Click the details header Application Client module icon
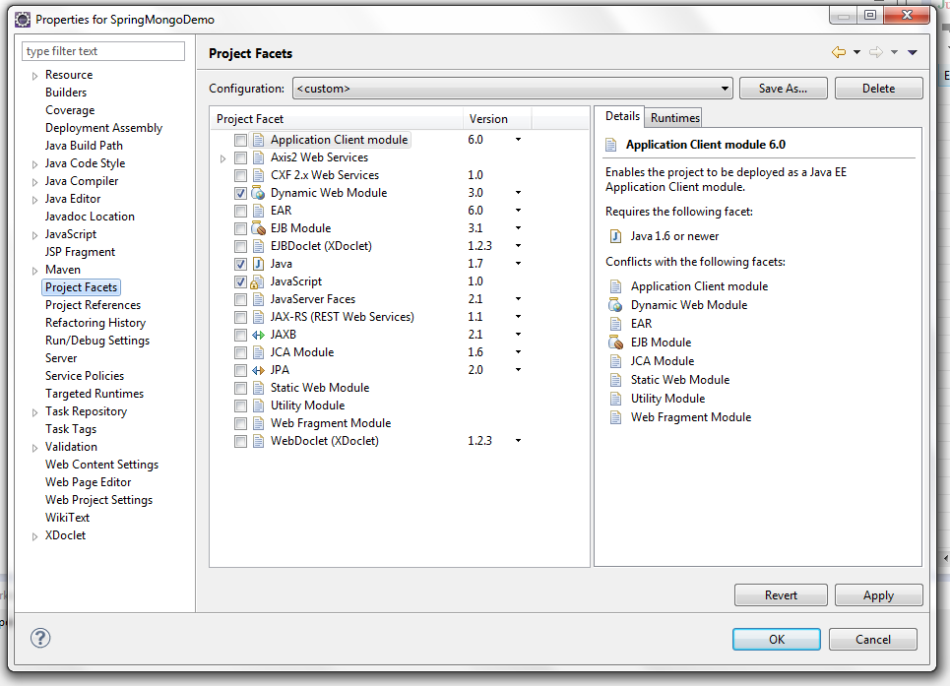950x686 pixels. (611, 145)
